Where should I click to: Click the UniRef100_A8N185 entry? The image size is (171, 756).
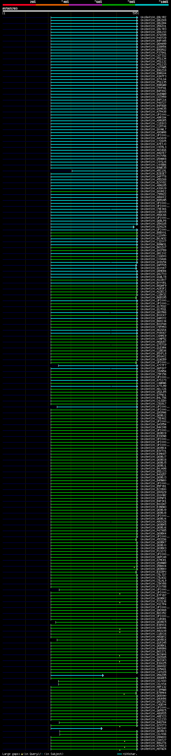tap(153, 186)
